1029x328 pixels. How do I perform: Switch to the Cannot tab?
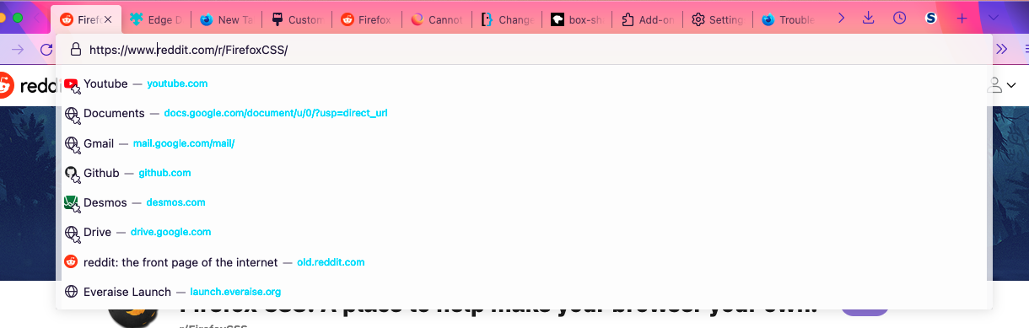click(436, 19)
